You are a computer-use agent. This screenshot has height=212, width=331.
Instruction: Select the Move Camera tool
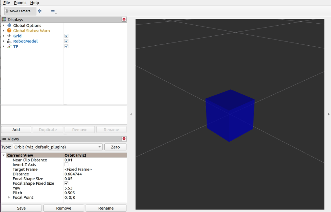(20, 11)
